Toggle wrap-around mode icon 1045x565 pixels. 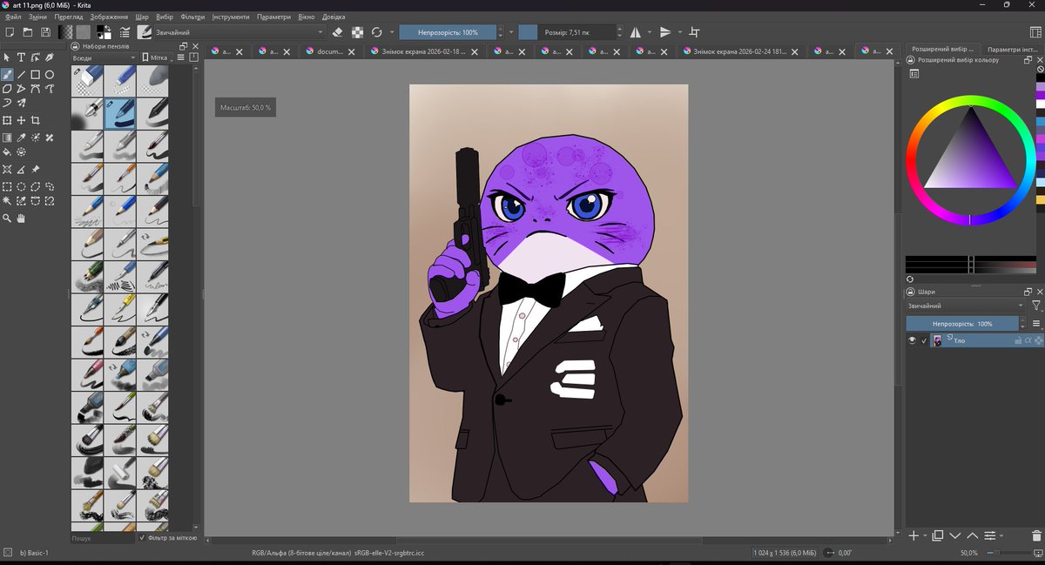[694, 32]
